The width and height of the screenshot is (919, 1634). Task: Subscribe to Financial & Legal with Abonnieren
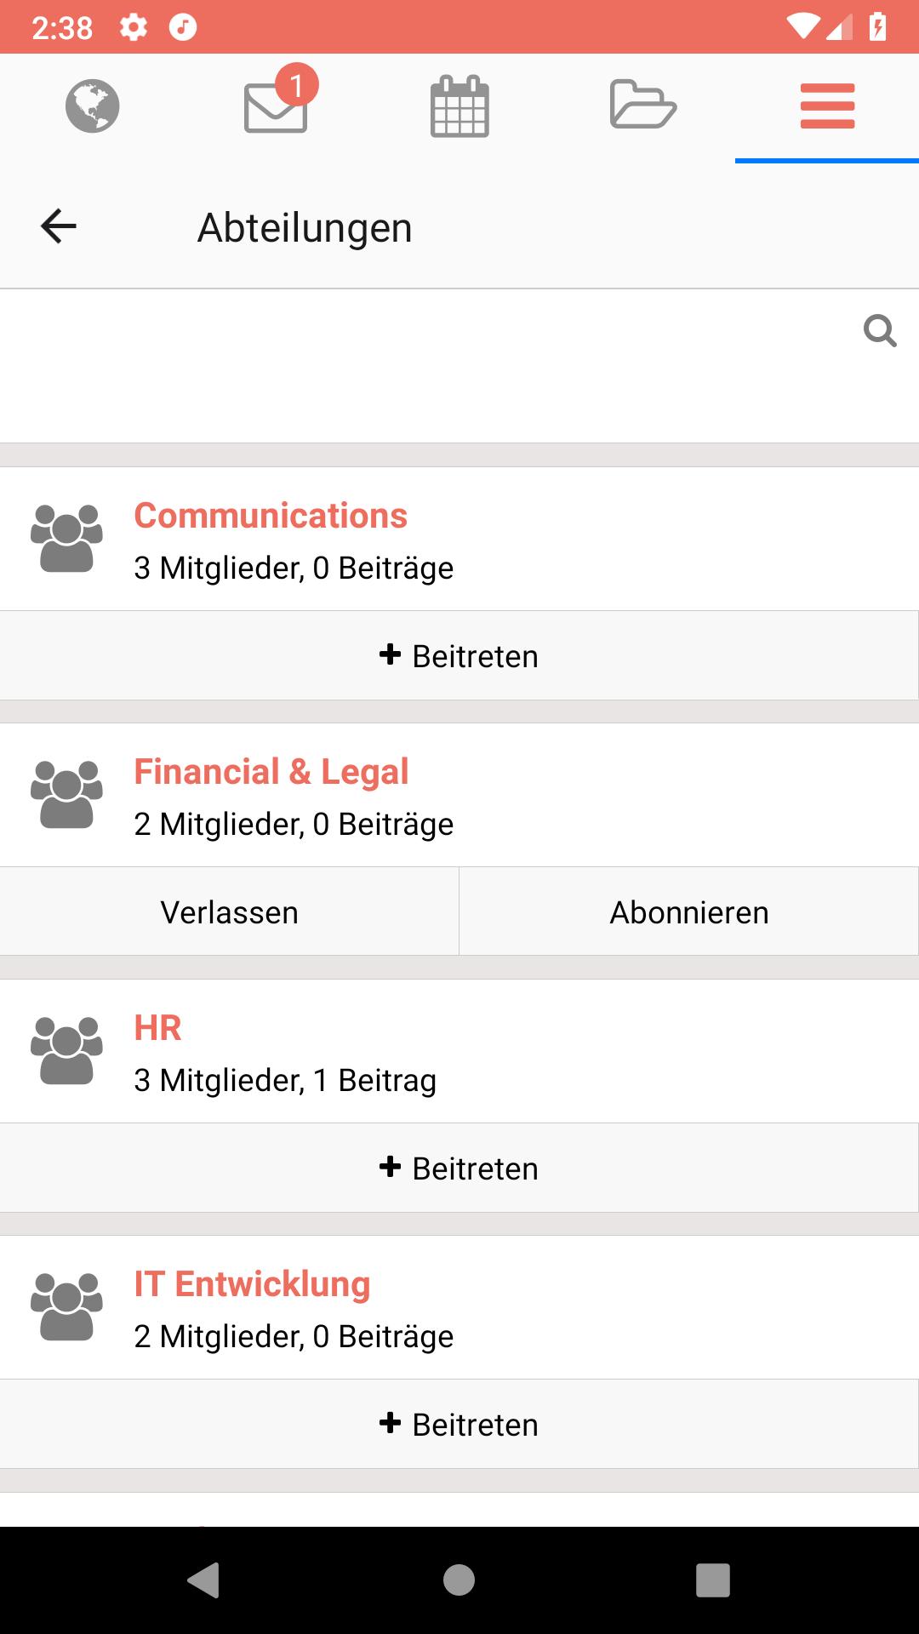tap(689, 911)
